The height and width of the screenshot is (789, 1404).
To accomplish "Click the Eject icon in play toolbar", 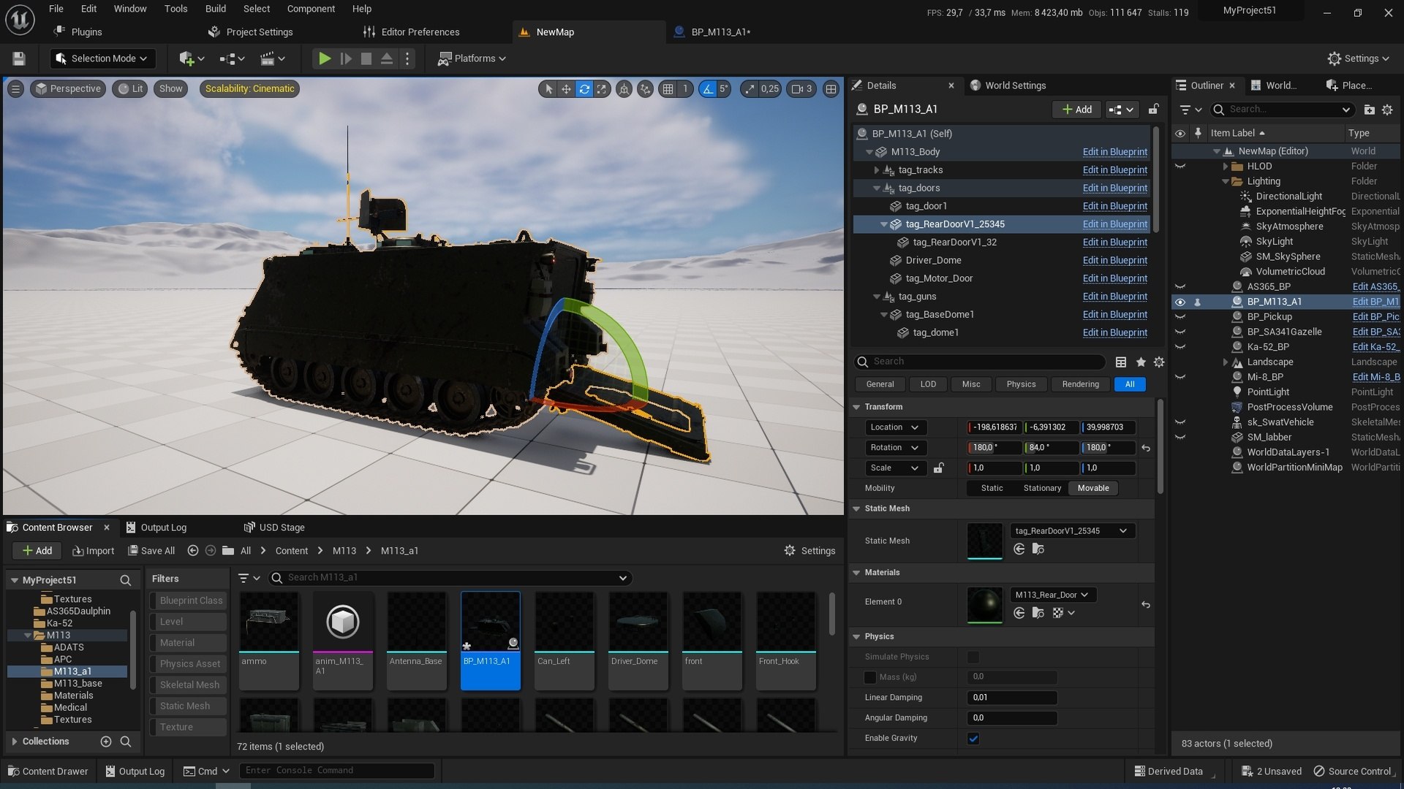I will click(x=387, y=58).
